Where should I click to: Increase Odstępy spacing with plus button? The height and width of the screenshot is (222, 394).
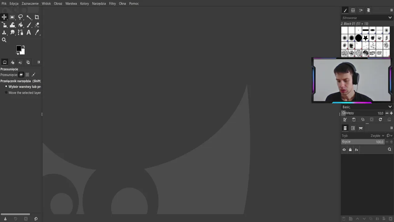point(391,113)
